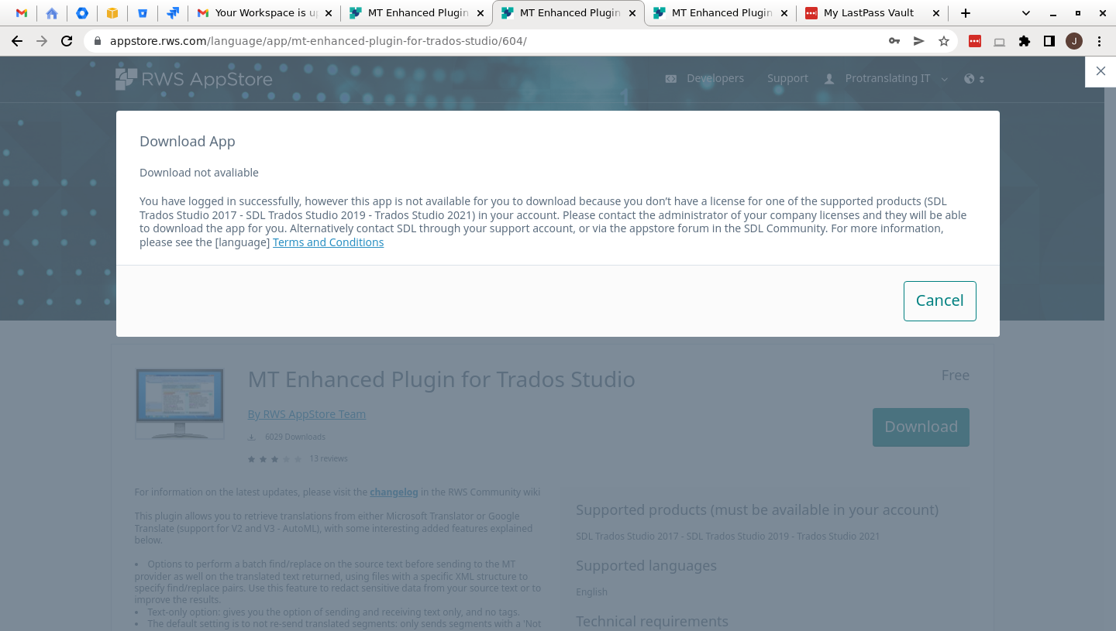Open the Extensions puzzle piece icon
The image size is (1116, 631).
tap(1024, 41)
